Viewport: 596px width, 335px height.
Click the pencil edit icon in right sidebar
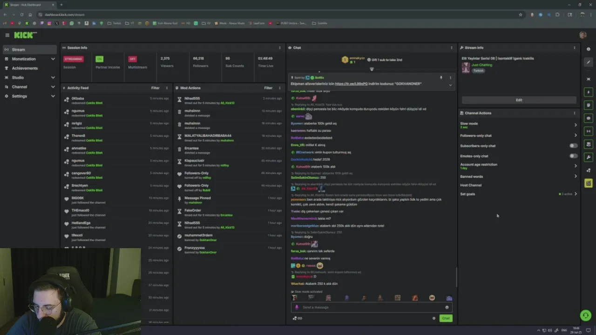coord(589,62)
